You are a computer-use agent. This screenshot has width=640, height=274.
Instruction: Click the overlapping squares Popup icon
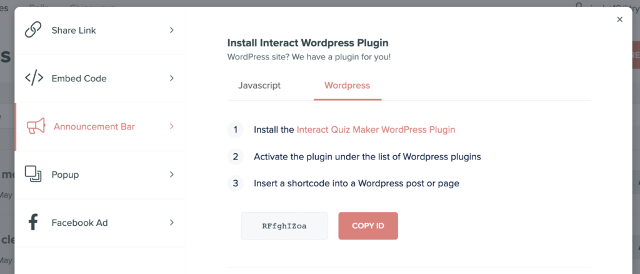[33, 174]
